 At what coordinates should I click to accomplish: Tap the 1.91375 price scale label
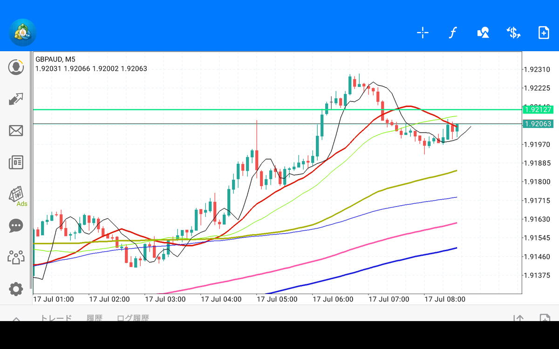pyautogui.click(x=537, y=275)
